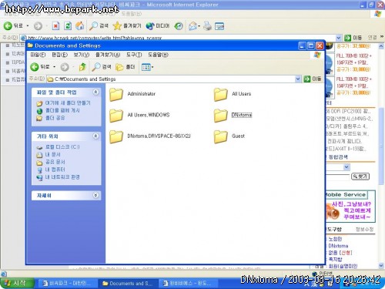Open Media button in Internet Explorer toolbar

158,26
